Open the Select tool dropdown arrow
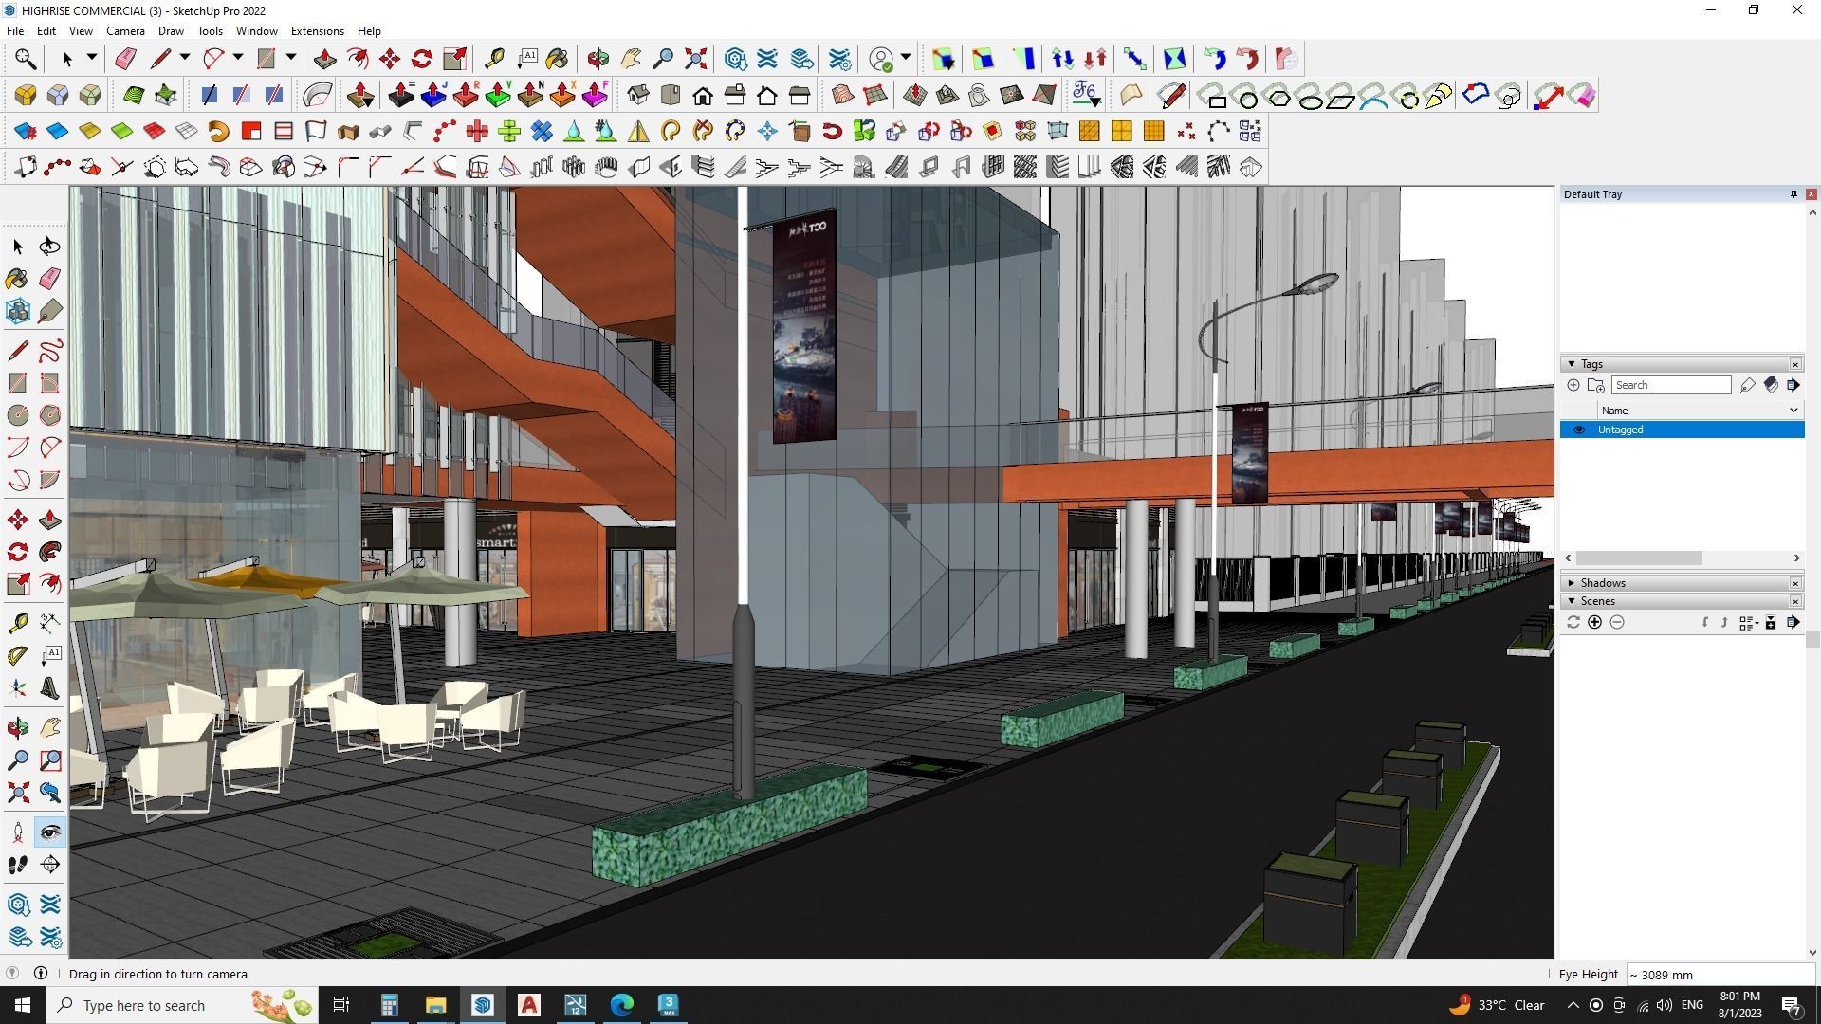Viewport: 1821px width, 1024px height. 92,58
